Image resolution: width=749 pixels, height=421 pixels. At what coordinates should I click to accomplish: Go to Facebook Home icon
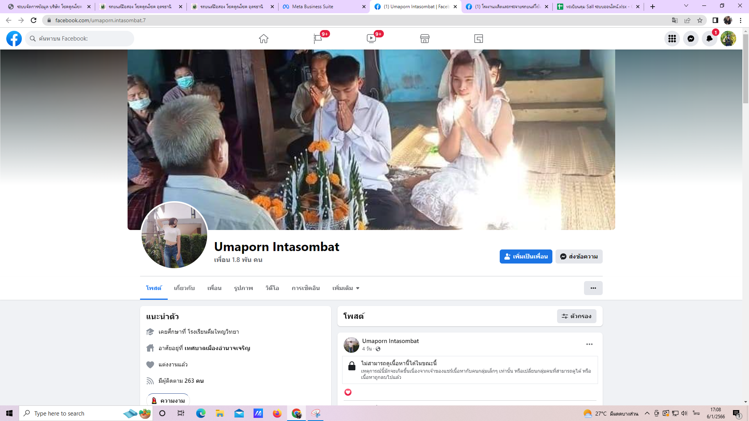point(264,39)
